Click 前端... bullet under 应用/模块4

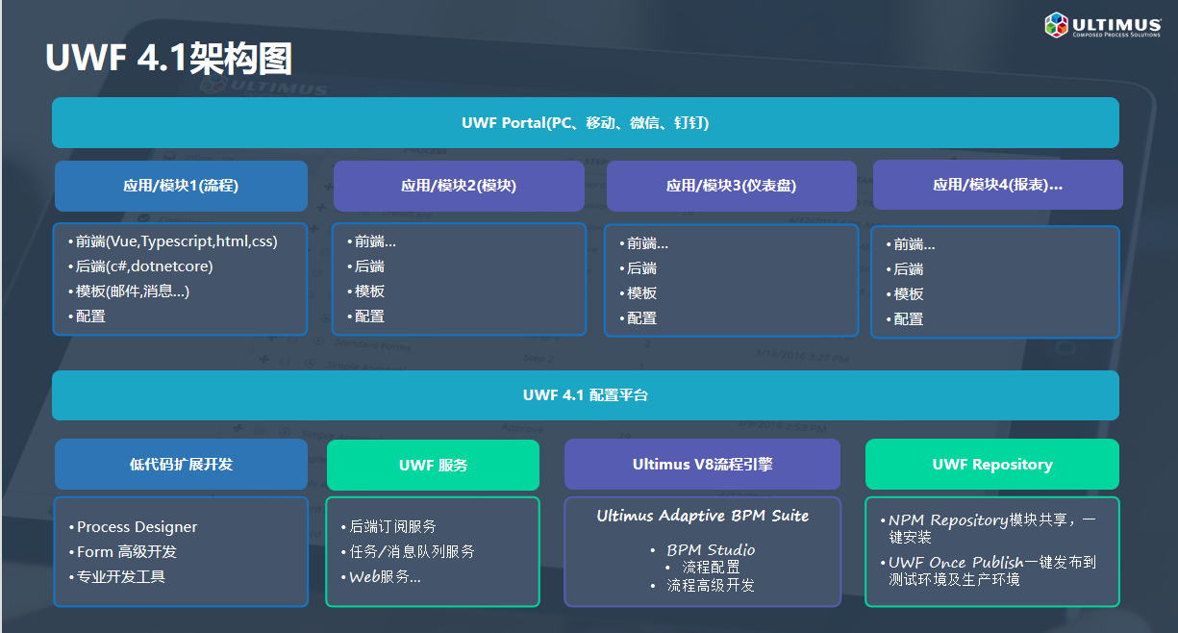coord(911,244)
